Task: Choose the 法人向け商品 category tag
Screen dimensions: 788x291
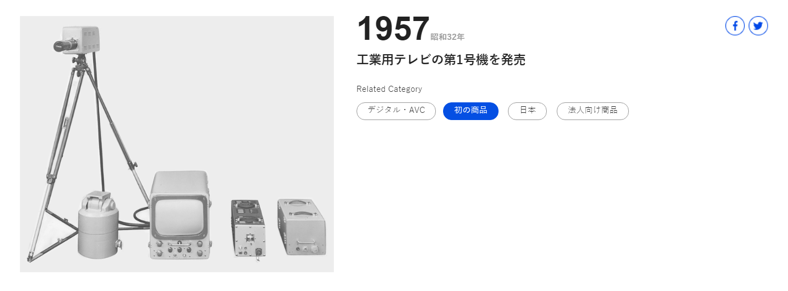Action: pyautogui.click(x=592, y=111)
